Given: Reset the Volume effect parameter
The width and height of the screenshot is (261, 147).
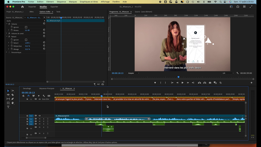Looking at the screenshot, I should pyautogui.click(x=44, y=24).
